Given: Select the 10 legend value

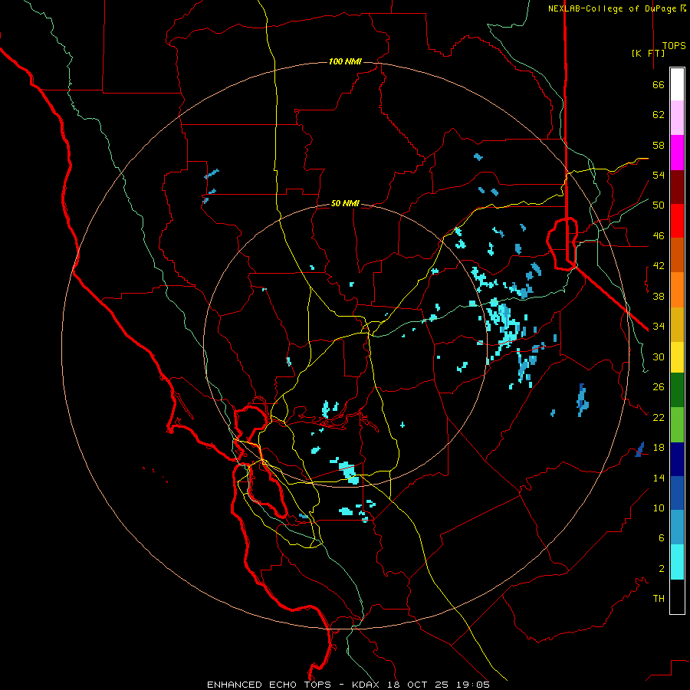Looking at the screenshot, I should (659, 508).
